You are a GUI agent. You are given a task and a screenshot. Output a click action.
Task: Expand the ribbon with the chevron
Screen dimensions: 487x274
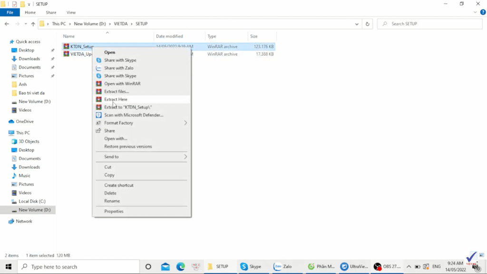click(475, 12)
